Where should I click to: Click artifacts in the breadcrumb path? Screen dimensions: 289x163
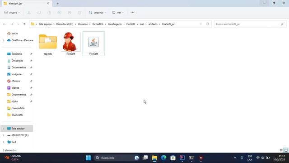pyautogui.click(x=153, y=24)
